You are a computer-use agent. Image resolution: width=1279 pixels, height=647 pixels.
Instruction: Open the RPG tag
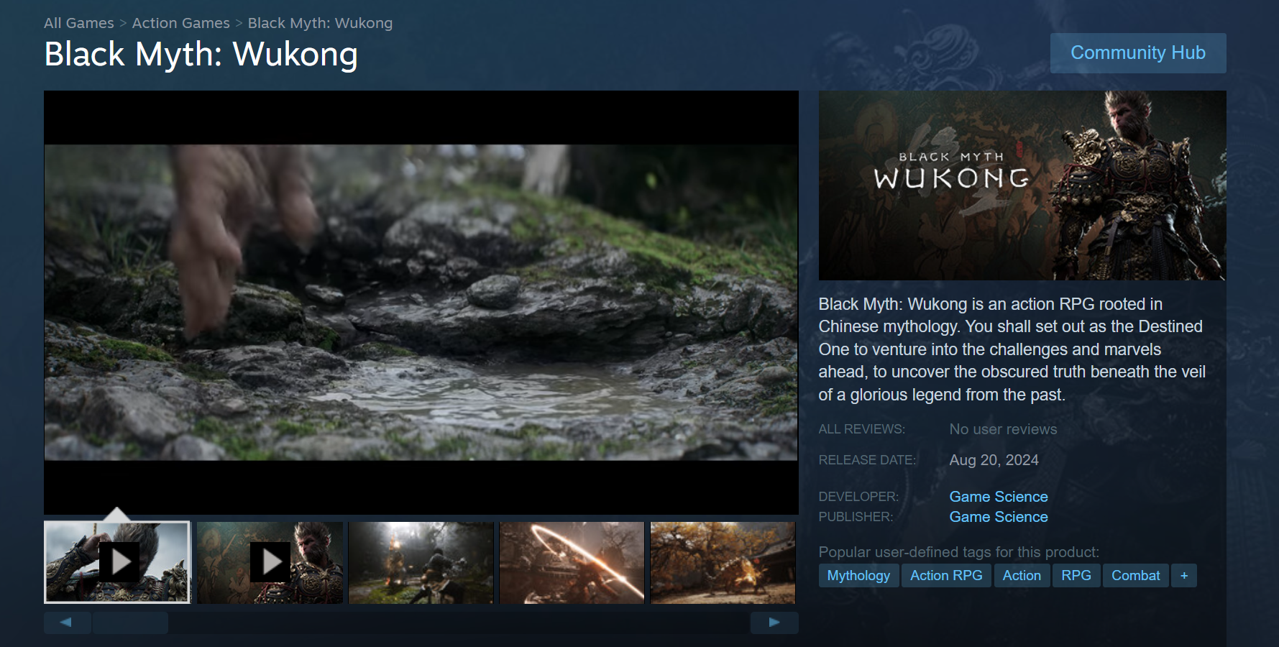point(1076,575)
